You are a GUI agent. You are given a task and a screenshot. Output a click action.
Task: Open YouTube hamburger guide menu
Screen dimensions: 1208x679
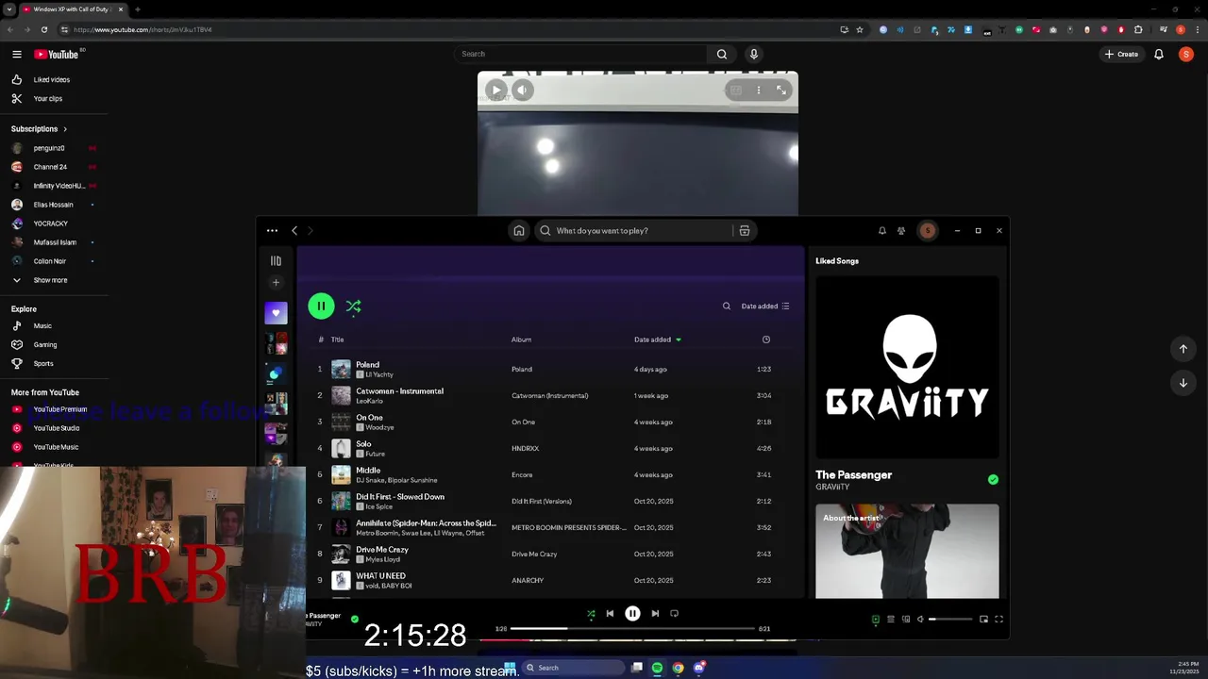[x=16, y=54]
